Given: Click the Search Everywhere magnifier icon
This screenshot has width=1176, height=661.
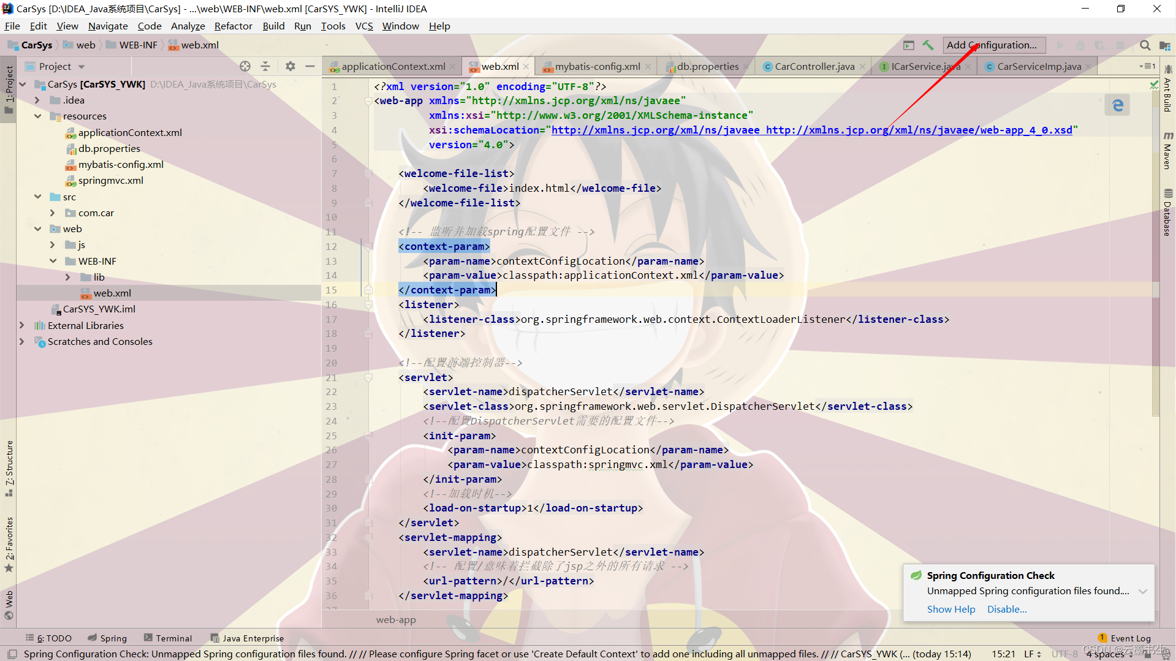Looking at the screenshot, I should coord(1145,45).
